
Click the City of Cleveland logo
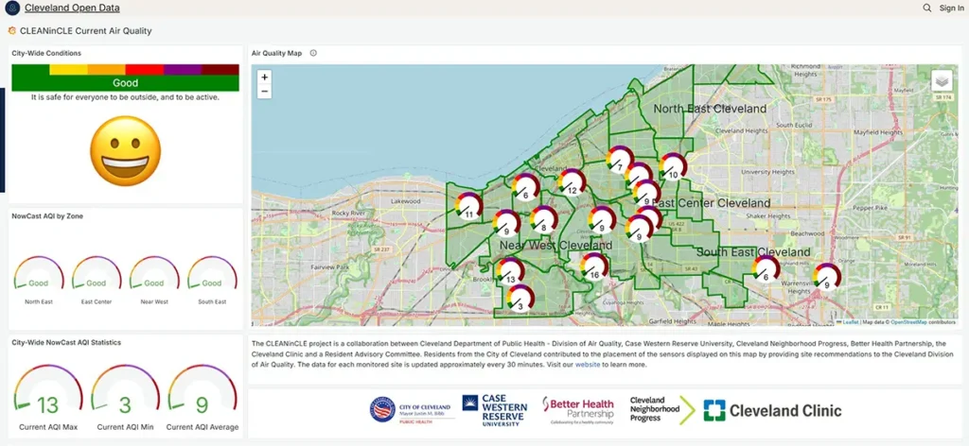pyautogui.click(x=412, y=409)
